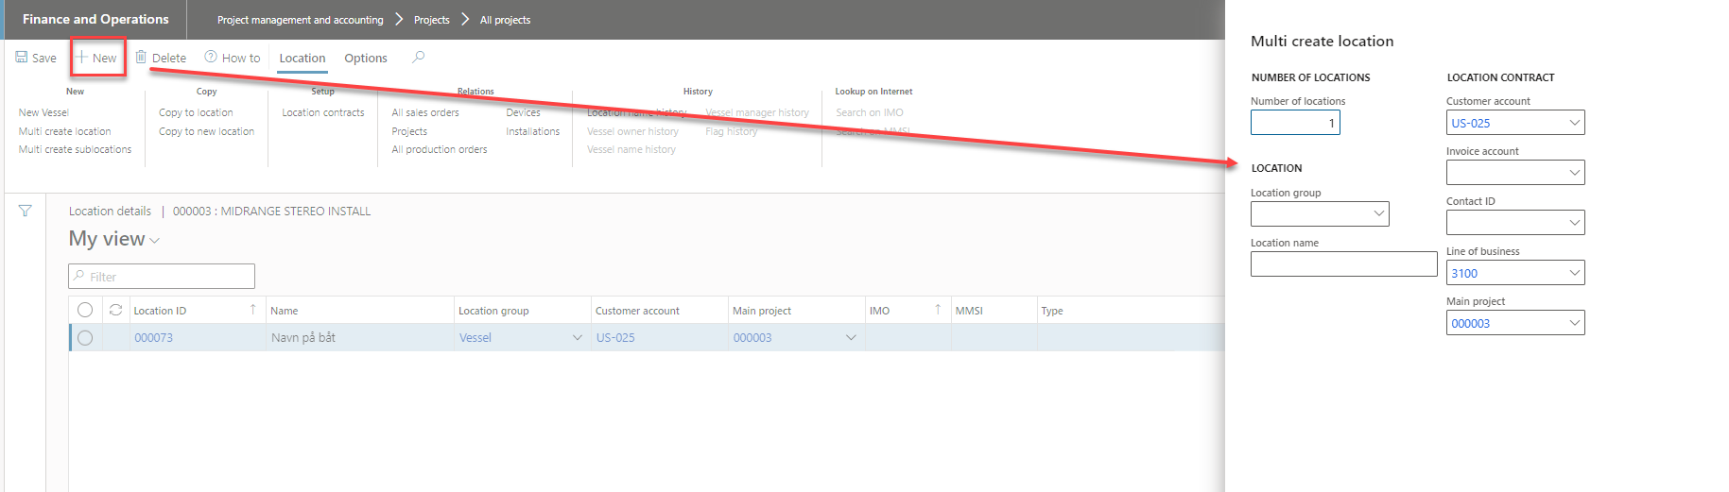Viewport: 1729px width, 492px height.
Task: Click New Vessel in the New group
Action: coord(43,112)
